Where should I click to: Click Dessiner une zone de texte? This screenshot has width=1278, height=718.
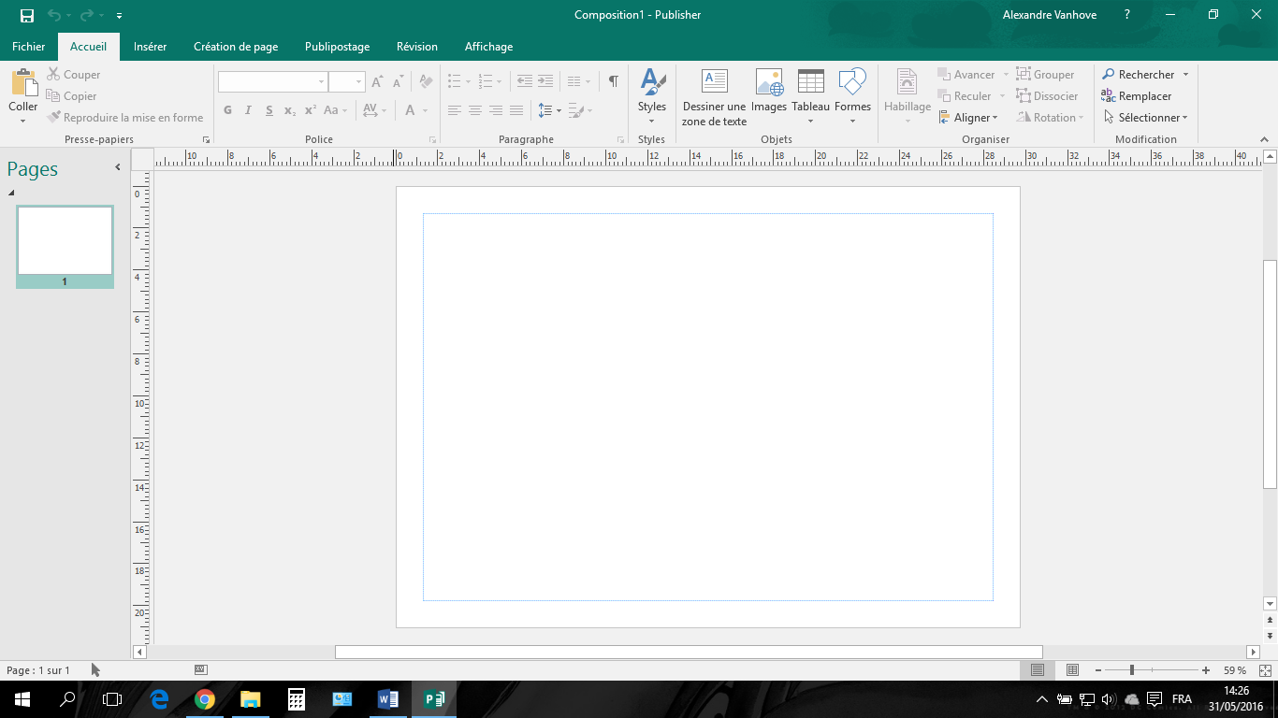715,96
